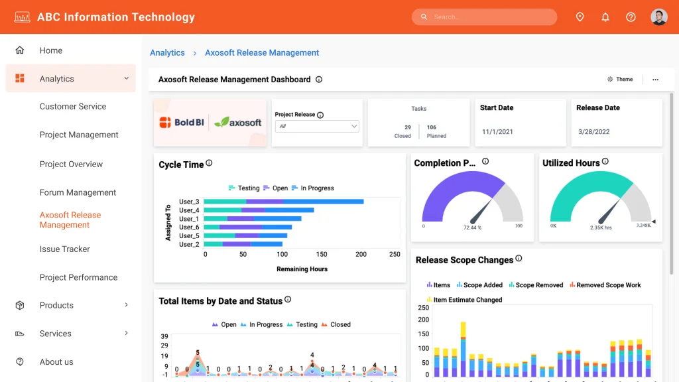Viewport: 679px width, 382px height.
Task: Click info icon next to Project Release
Action: [x=320, y=115]
